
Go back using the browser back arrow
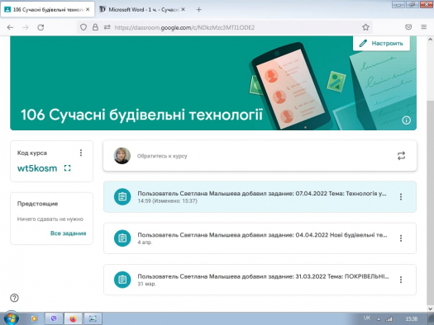10,27
